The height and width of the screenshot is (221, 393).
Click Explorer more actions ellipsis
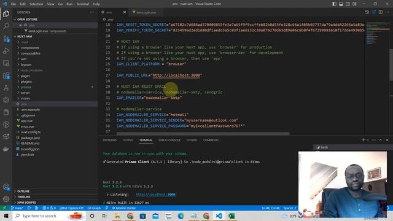tap(91, 12)
